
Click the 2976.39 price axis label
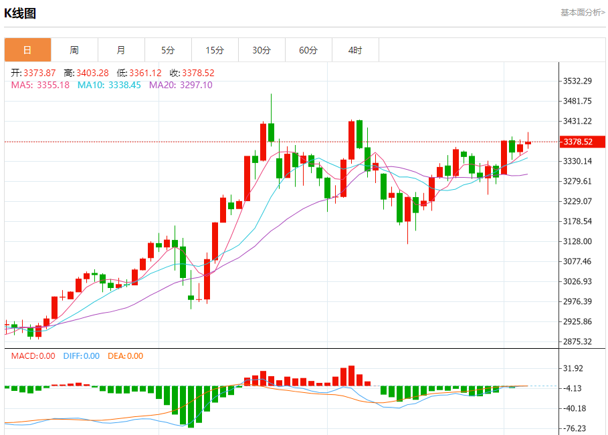pyautogui.click(x=577, y=301)
